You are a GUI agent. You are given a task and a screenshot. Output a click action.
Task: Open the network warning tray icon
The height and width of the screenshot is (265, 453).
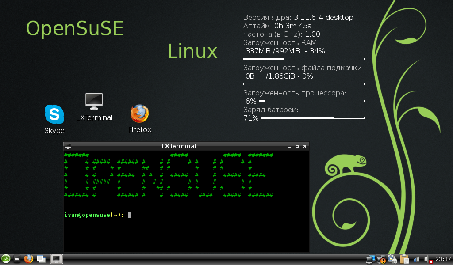[x=382, y=259]
